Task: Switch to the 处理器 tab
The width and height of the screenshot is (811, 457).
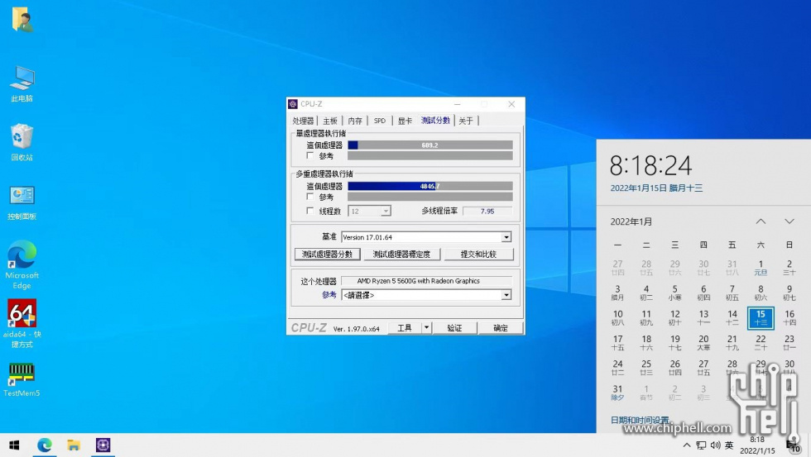Action: [x=303, y=121]
